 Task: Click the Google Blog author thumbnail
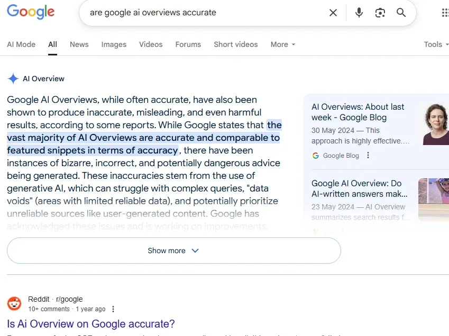click(435, 124)
